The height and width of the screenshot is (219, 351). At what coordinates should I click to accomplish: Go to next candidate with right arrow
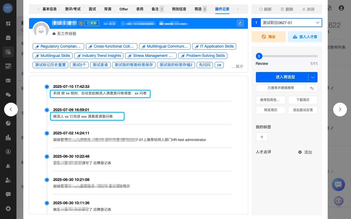(340, 109)
